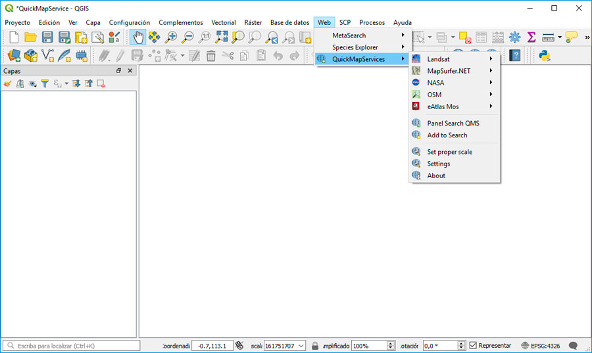Viewport: 592px width, 353px height.
Task: Click the locator search field
Action: click(x=71, y=346)
